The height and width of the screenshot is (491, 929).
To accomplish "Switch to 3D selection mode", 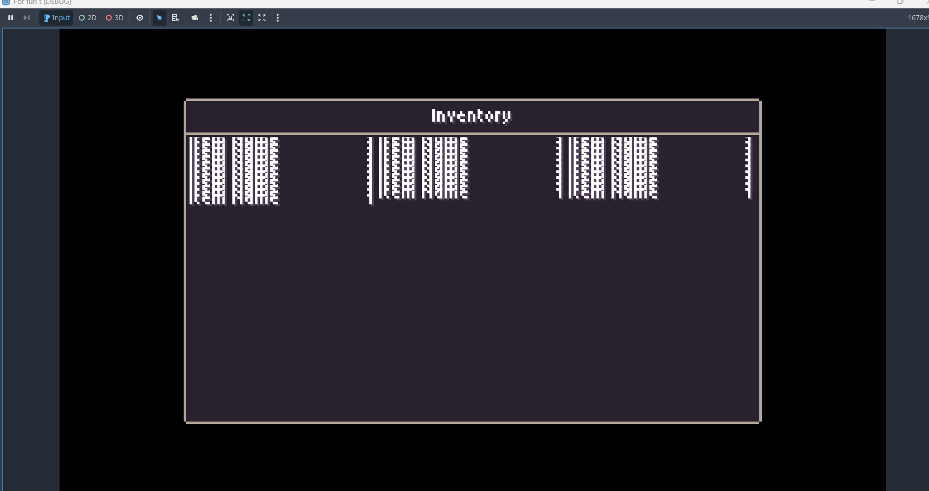I will (115, 18).
